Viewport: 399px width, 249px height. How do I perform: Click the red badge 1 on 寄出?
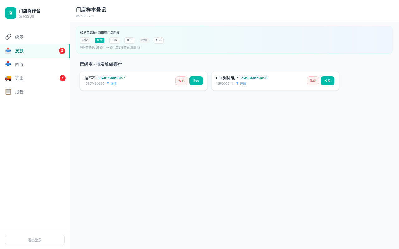(x=63, y=78)
